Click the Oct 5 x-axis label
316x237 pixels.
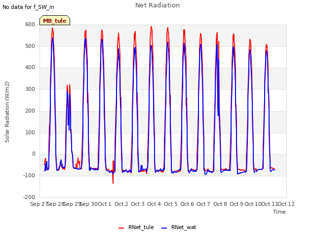coord(171,204)
